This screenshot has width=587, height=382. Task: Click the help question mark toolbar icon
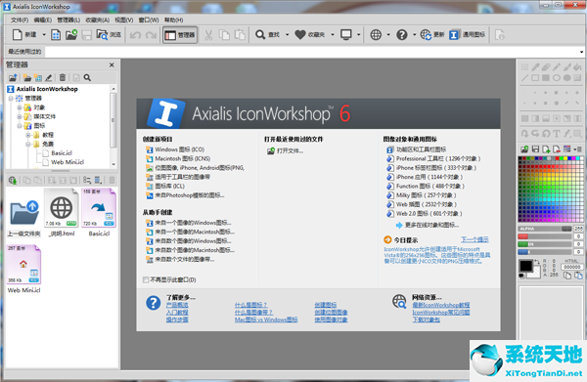coord(402,35)
